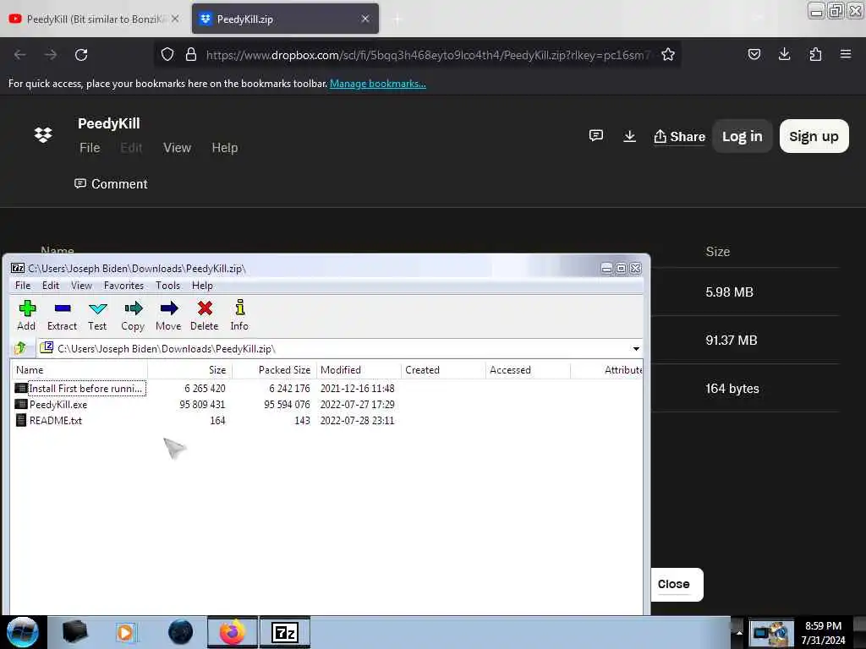Click the Dropbox logo
The height and width of the screenshot is (649, 866).
tap(43, 134)
